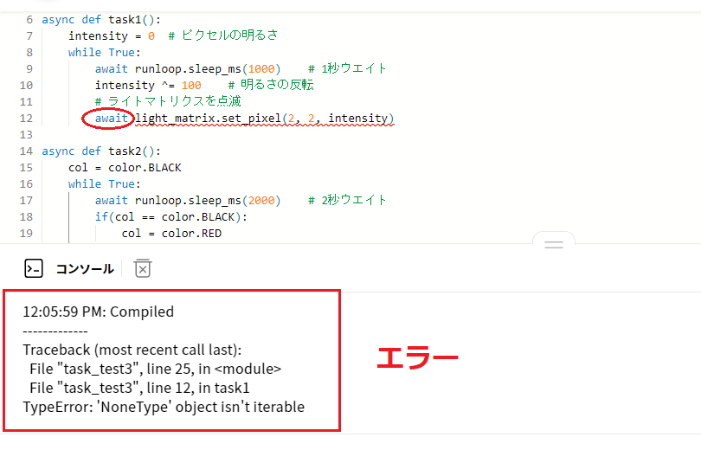Select the コンソール panel label
701x450 pixels.
tap(85, 269)
